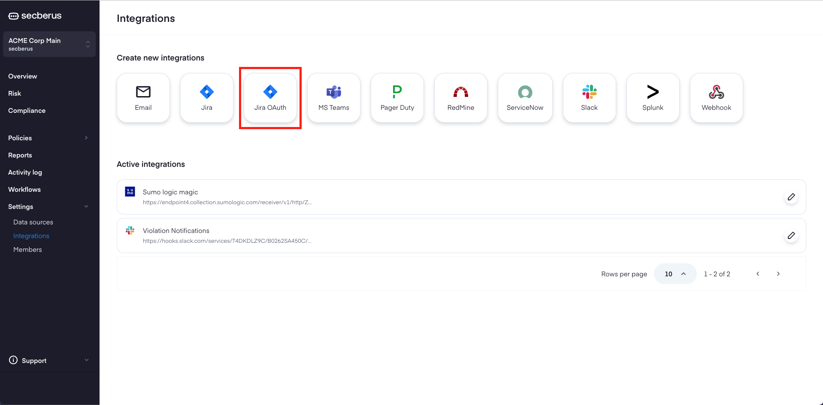The height and width of the screenshot is (405, 823).
Task: Click the '1 - 2 of 2' page count
Action: [717, 274]
